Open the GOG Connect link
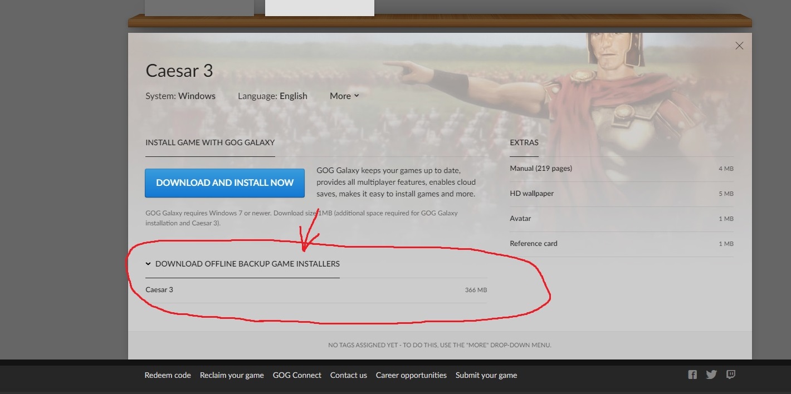 tap(297, 375)
